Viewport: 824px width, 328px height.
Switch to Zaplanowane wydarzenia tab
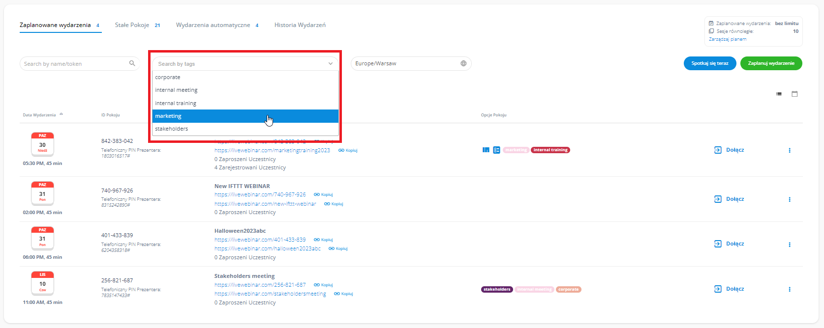coord(60,25)
